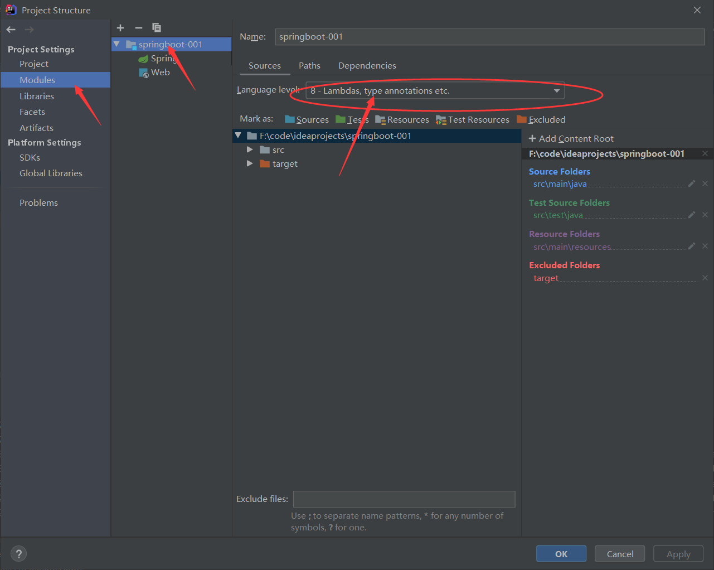Click Add Content Root
The image size is (714, 570).
click(x=571, y=138)
